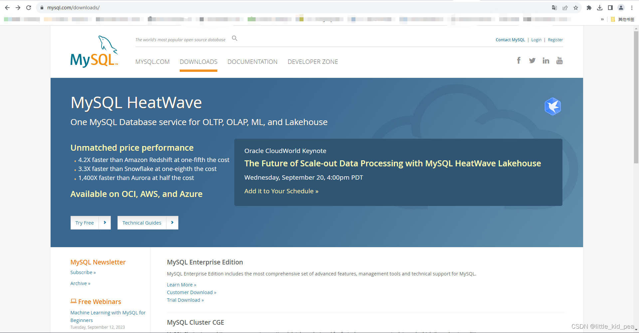Click the MySQL HeatWave banner title

point(136,102)
